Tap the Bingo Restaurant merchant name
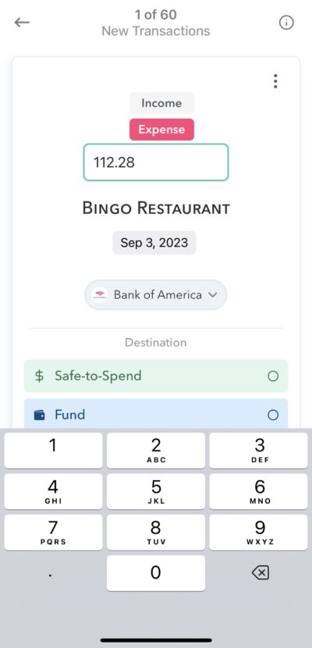312x648 pixels. (x=156, y=208)
